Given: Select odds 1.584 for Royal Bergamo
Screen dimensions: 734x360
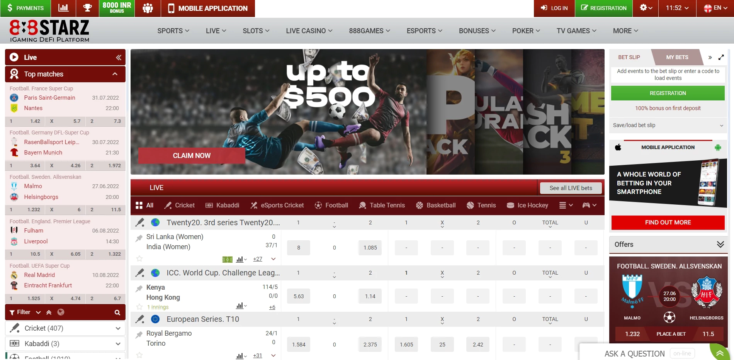Looking at the screenshot, I should (x=298, y=345).
